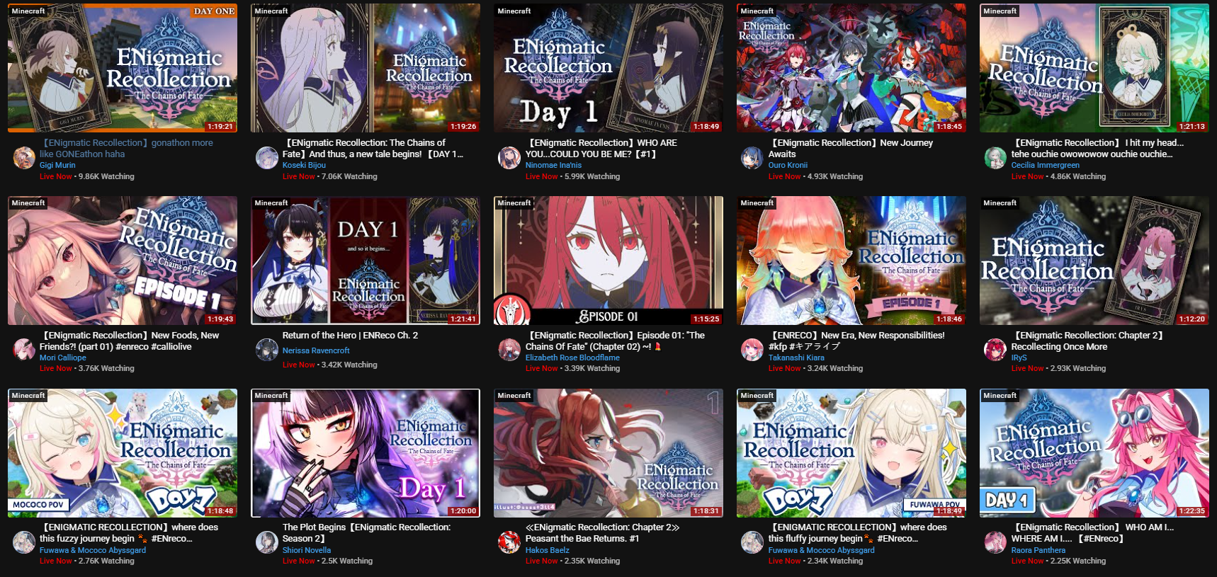Open Ouro Kronii's channel avatar icon
Screen dimensions: 1217x577
[x=752, y=158]
